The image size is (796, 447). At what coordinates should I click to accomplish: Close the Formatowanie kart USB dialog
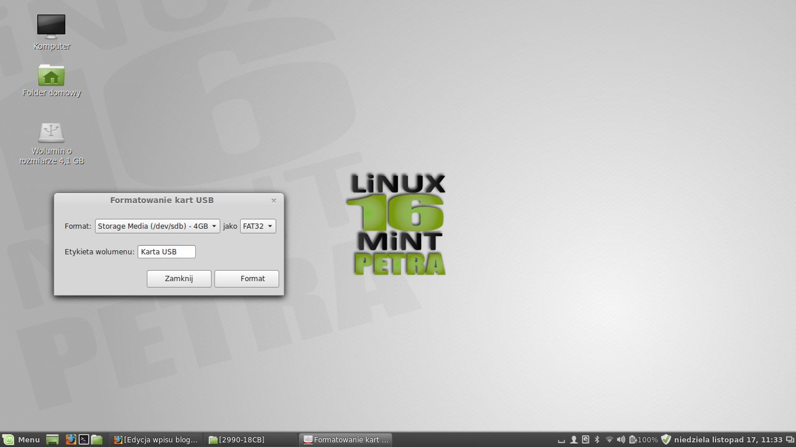(x=274, y=201)
